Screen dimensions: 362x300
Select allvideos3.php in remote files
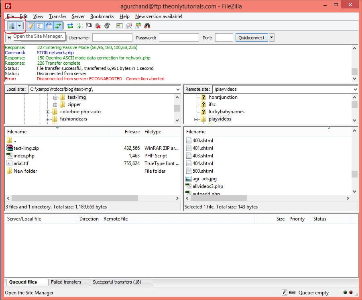(208, 186)
